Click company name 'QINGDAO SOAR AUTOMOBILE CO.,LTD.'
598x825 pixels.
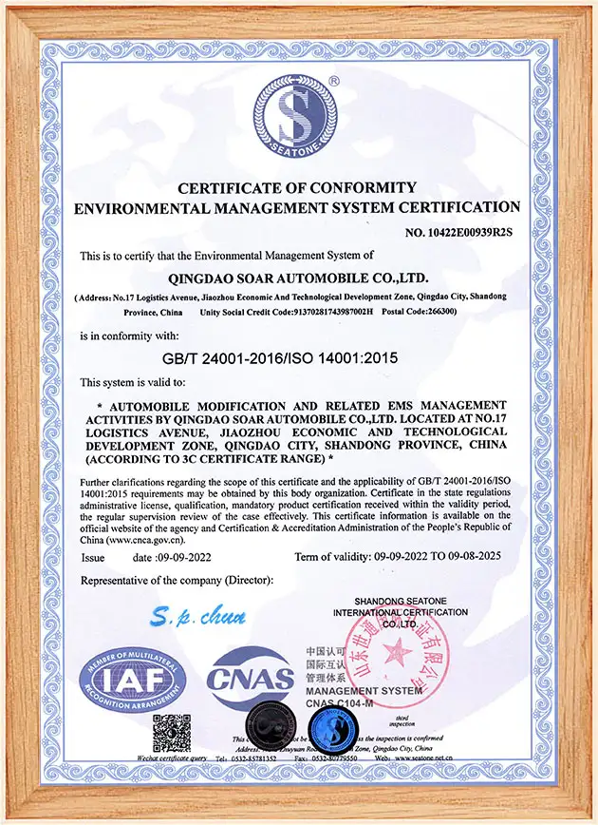(298, 278)
